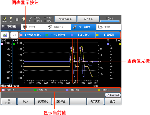Click the wrench tool icon
Viewport: 150px width, 115px height.
tap(30, 19)
